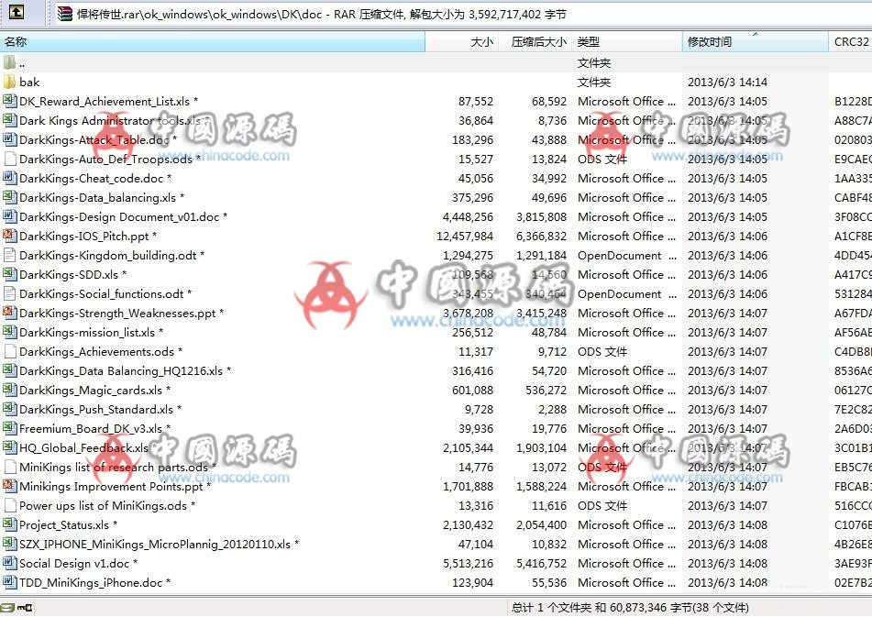The height and width of the screenshot is (617, 872).
Task: Click size value 12,457,984 of IOS_Pitch
Action: pyautogui.click(x=465, y=237)
